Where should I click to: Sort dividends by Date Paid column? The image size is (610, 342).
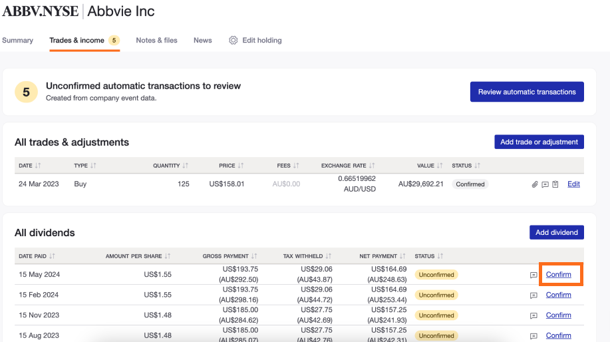pyautogui.click(x=52, y=256)
